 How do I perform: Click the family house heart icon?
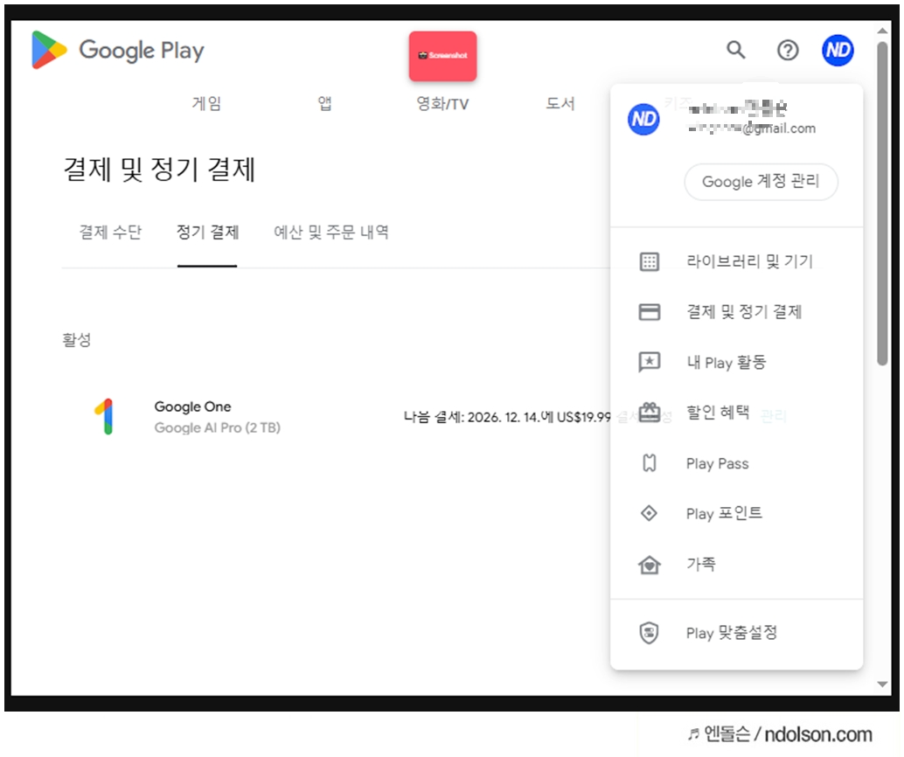(650, 565)
